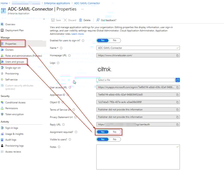The image size is (224, 179).
Task: Open Sign-in logs under Activity
Action: click(11, 128)
